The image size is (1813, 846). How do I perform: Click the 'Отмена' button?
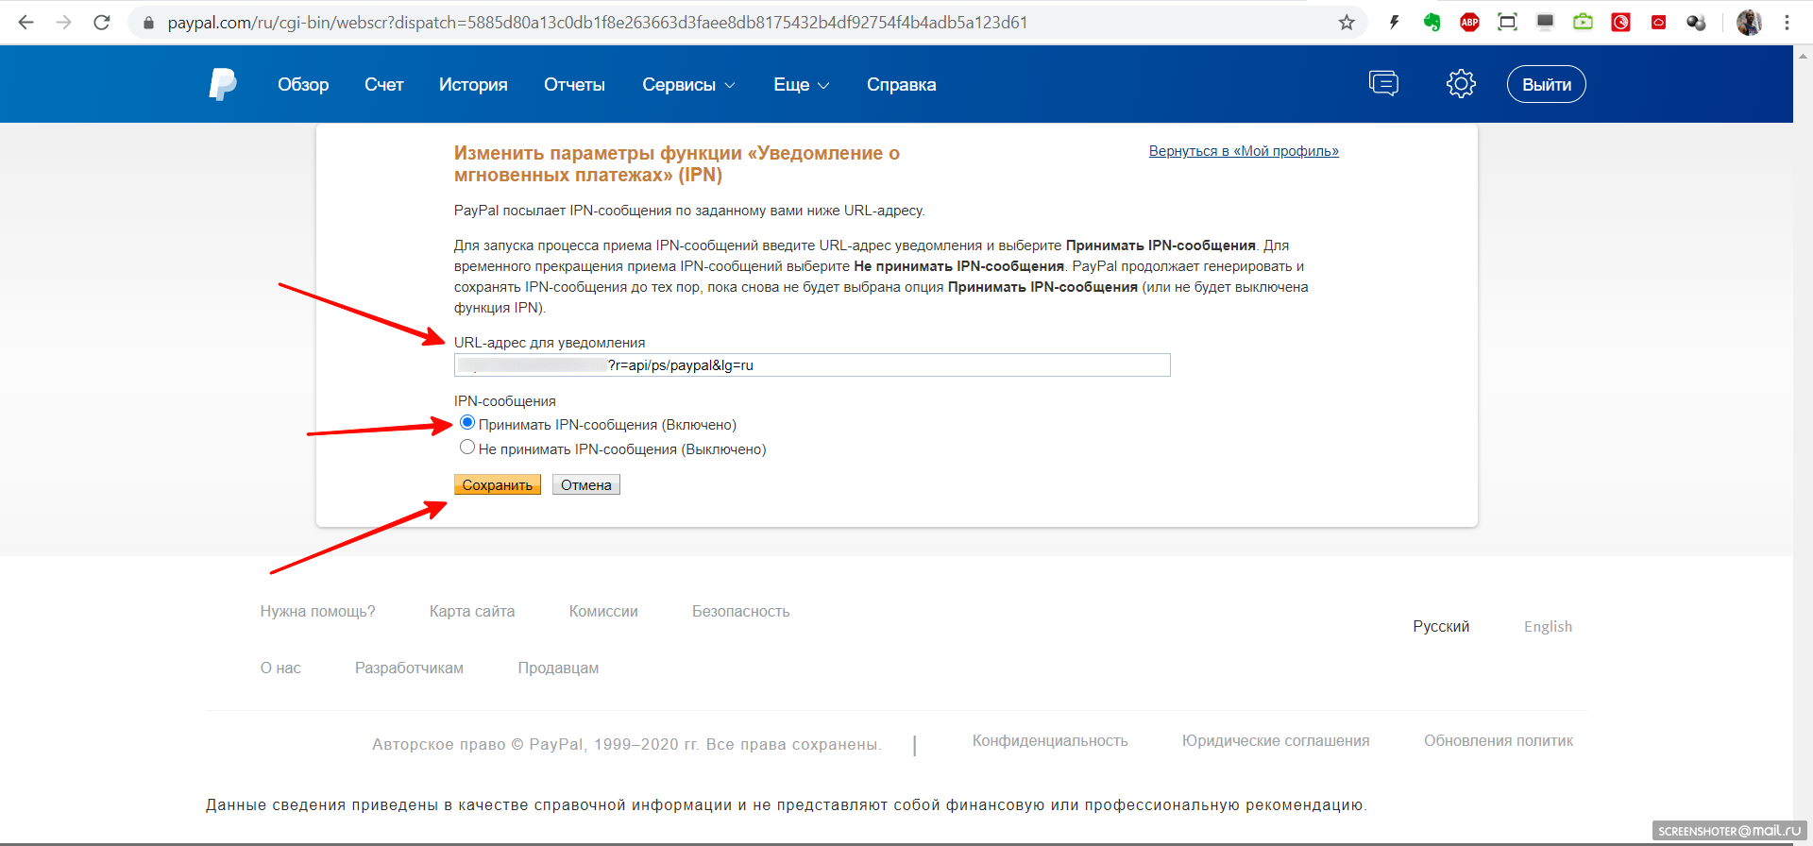585,485
